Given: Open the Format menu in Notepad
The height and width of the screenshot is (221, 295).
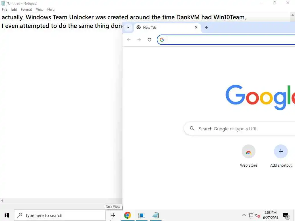Looking at the screenshot, I should tap(26, 9).
